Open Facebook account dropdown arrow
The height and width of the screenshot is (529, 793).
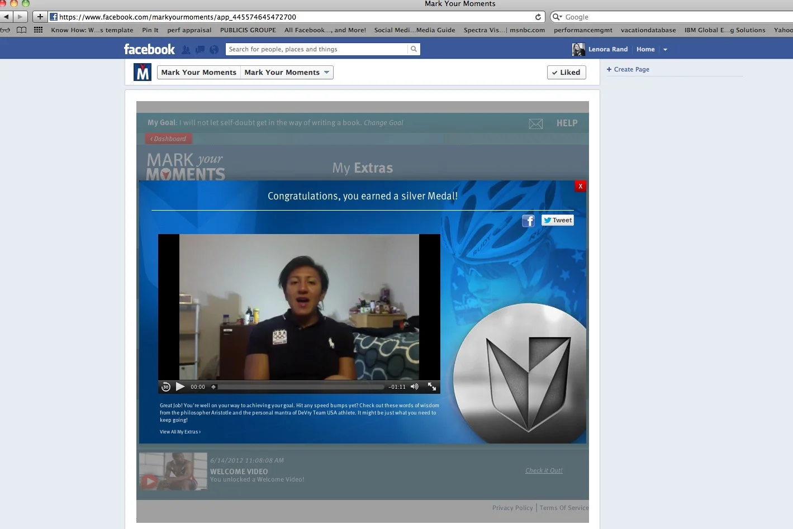(x=665, y=49)
